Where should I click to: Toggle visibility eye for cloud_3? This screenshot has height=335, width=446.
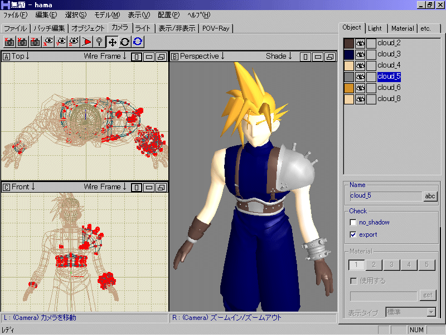(x=360, y=54)
